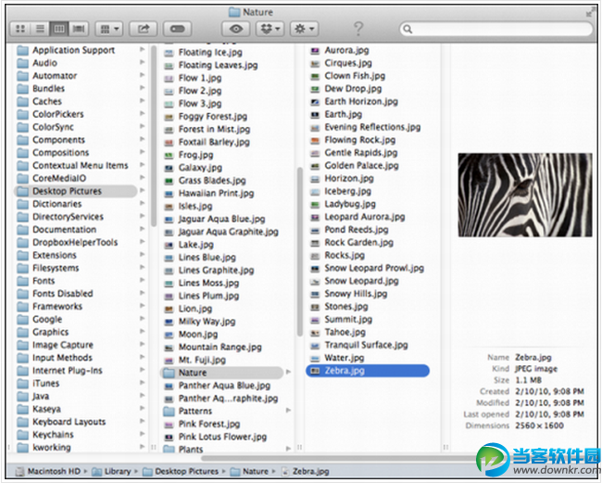Click the Frog.jpg file icon

click(169, 155)
